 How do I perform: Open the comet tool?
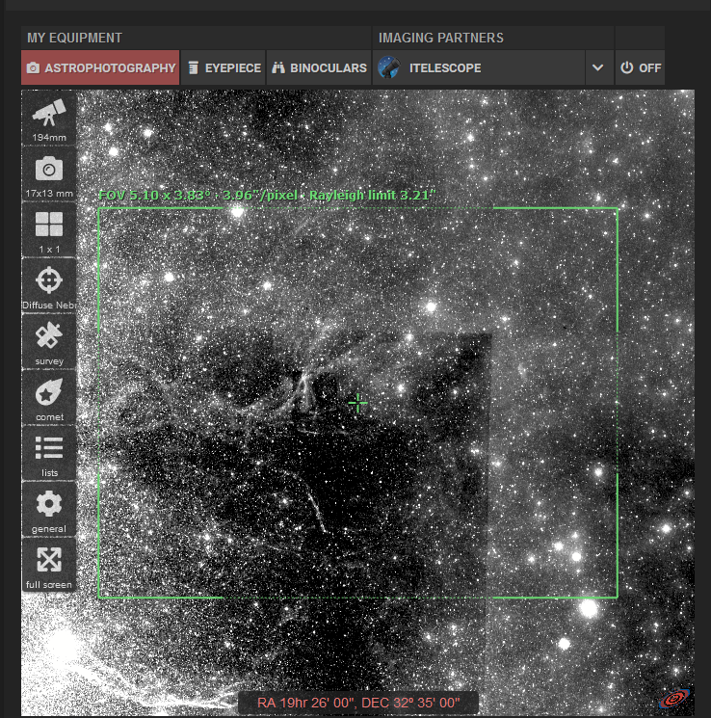tap(49, 398)
